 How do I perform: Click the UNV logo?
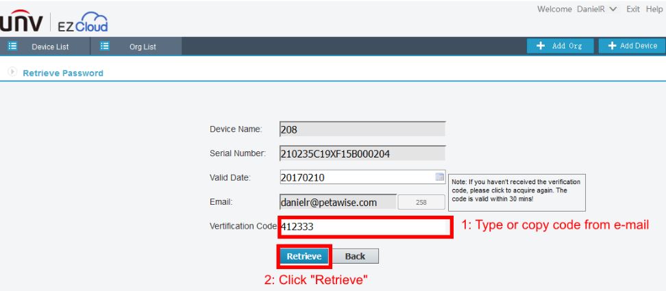tap(22, 23)
